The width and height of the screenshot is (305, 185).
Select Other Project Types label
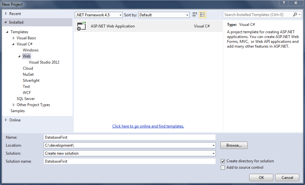pos(33,105)
